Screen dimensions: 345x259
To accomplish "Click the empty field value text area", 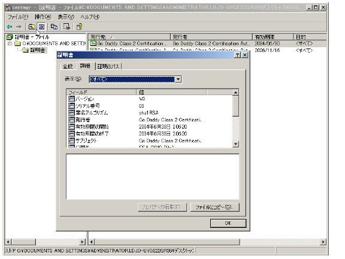I will coord(153,176).
